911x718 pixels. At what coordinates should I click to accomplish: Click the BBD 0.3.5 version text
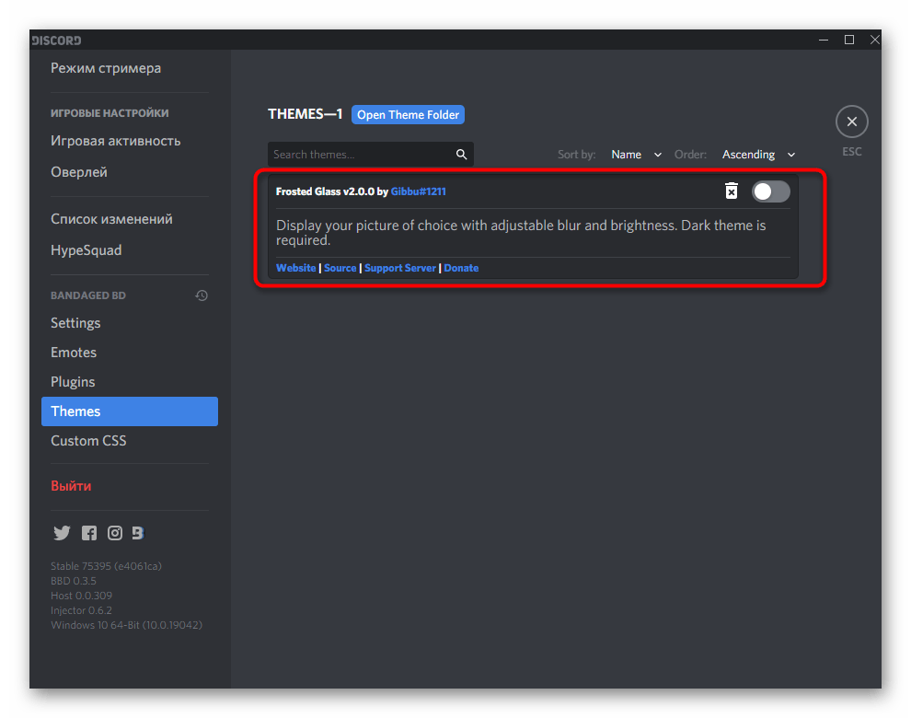74,581
